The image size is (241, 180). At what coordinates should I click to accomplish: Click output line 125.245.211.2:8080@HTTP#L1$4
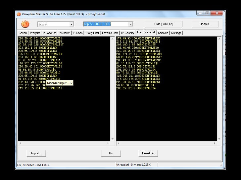[138, 76]
